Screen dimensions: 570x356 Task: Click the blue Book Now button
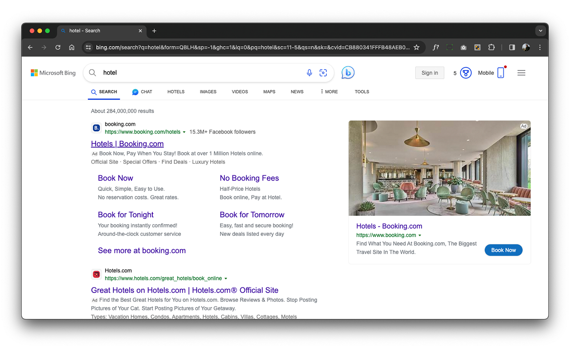[x=503, y=250]
